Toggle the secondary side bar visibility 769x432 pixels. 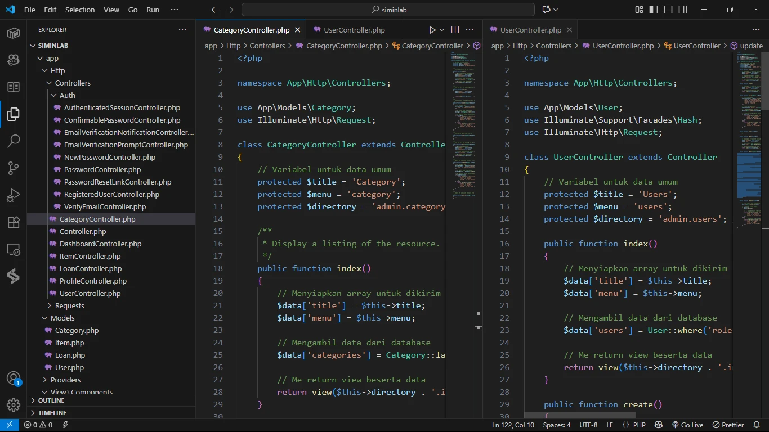pos(683,10)
